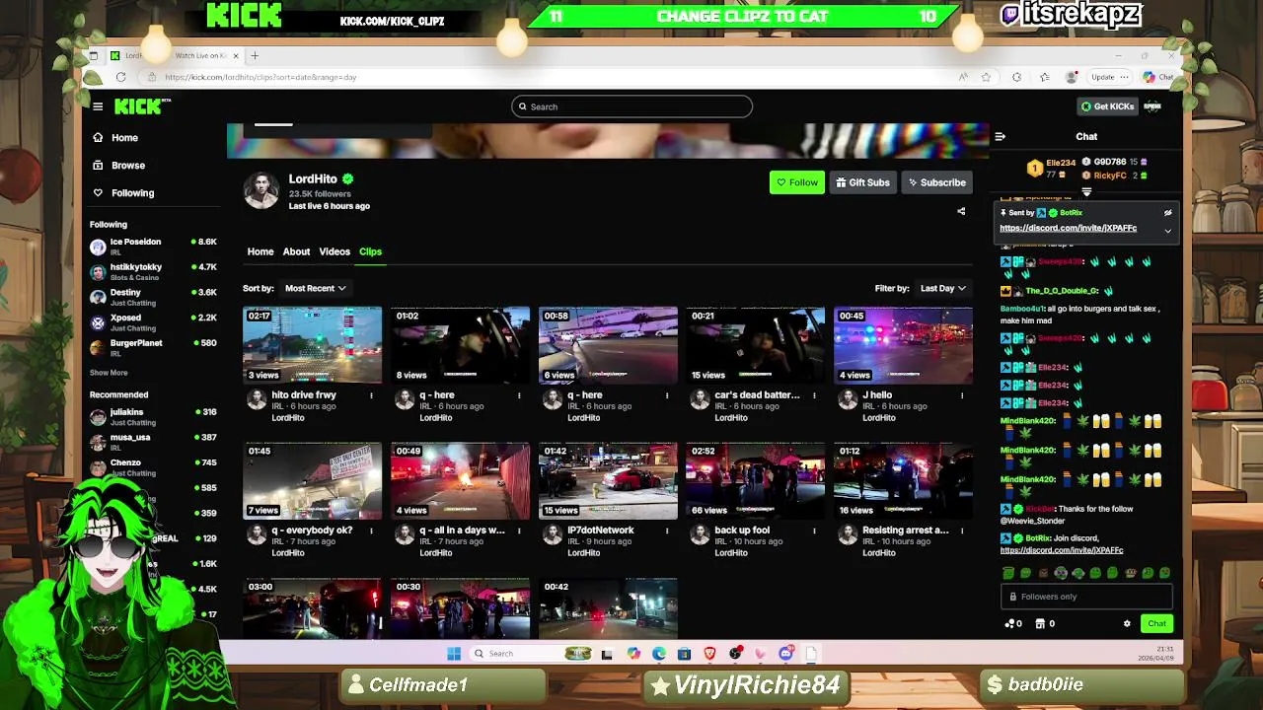Image resolution: width=1263 pixels, height=710 pixels.
Task: Expand the pinned message chevron
Action: pos(1167,231)
